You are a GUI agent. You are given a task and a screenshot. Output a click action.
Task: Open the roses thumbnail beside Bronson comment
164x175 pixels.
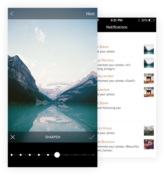[149, 144]
